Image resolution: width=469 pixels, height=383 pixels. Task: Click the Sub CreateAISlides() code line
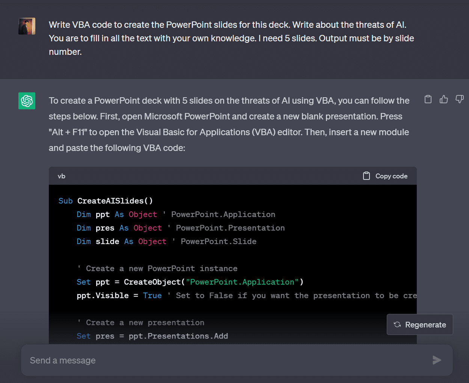click(106, 201)
